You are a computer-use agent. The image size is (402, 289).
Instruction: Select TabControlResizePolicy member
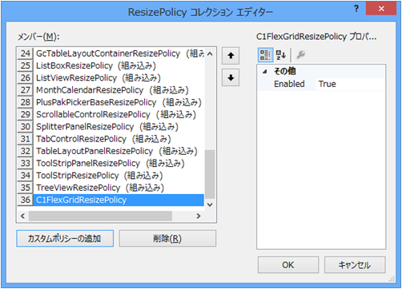point(119,139)
